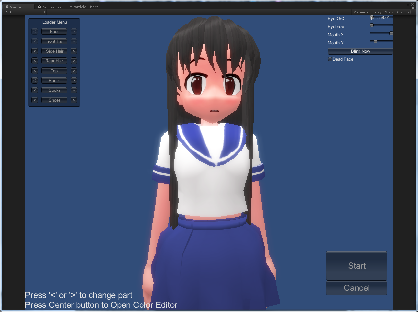418x312 pixels.
Task: Toggle the Stats overlay
Action: (x=389, y=12)
